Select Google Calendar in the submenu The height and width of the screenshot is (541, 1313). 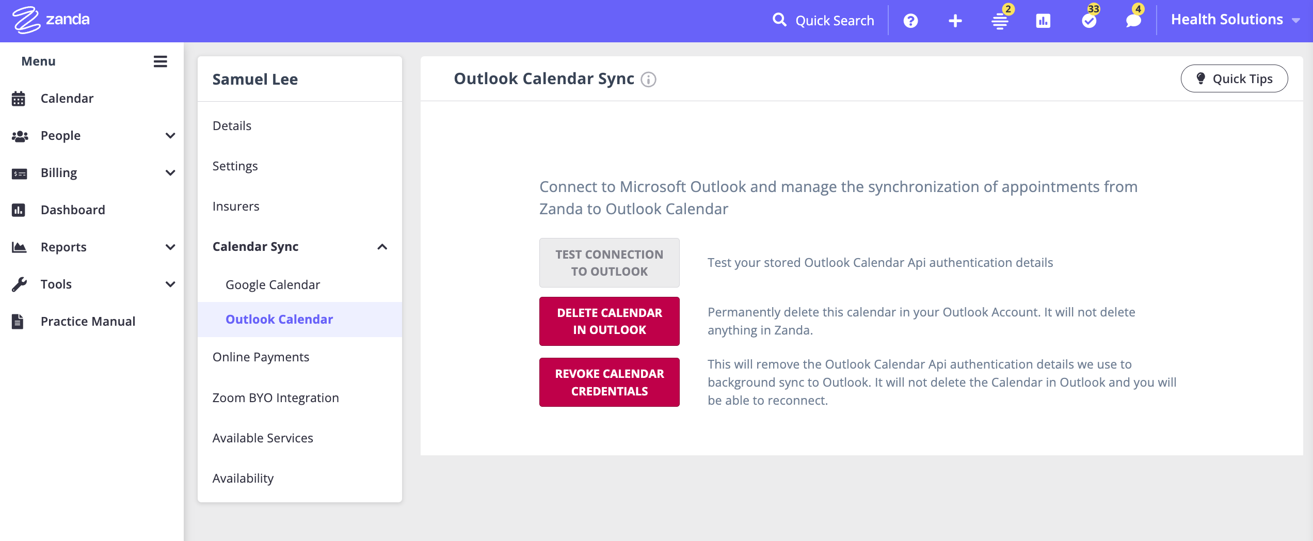tap(273, 285)
